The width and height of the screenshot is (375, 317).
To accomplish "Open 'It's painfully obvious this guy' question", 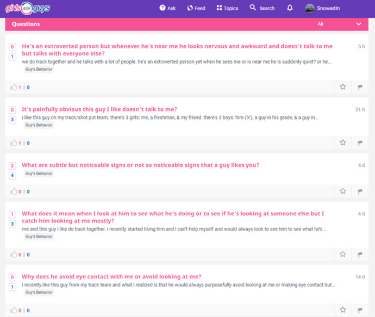I will [x=99, y=109].
